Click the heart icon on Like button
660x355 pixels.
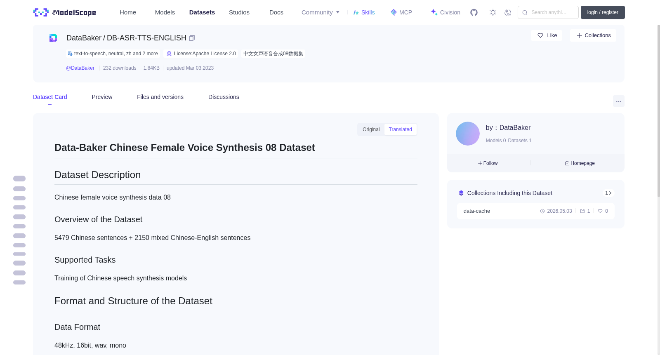[540, 35]
